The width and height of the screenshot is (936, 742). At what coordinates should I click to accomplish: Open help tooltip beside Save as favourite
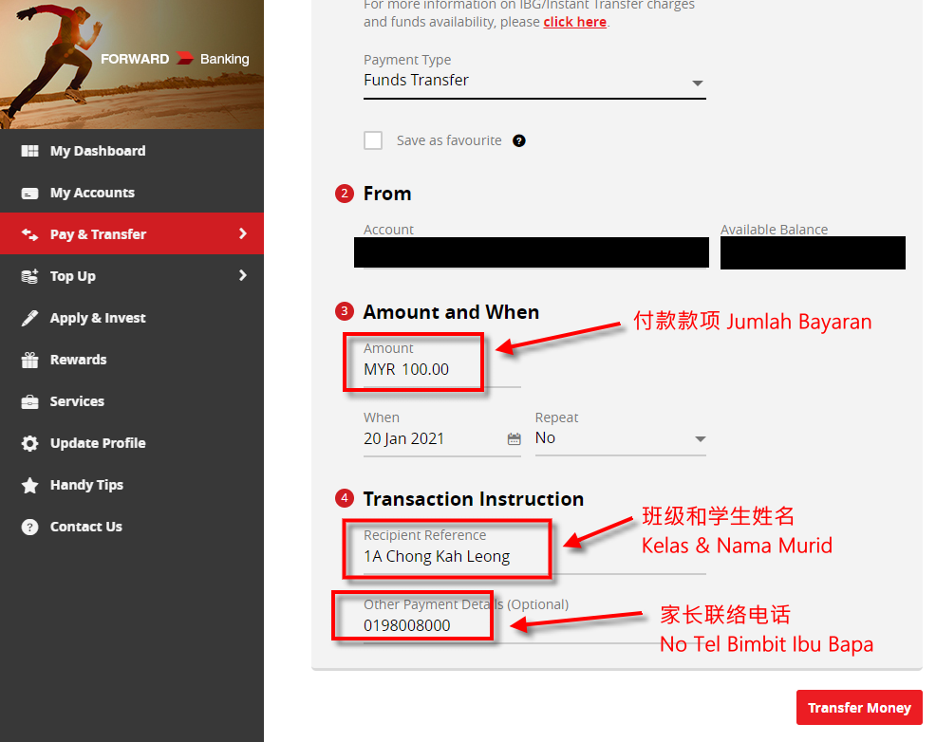click(519, 140)
